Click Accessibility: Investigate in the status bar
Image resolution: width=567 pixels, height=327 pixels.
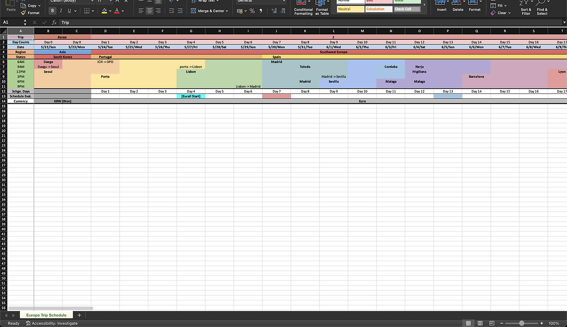point(51,323)
